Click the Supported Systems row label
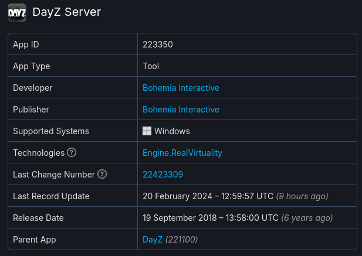 51,131
